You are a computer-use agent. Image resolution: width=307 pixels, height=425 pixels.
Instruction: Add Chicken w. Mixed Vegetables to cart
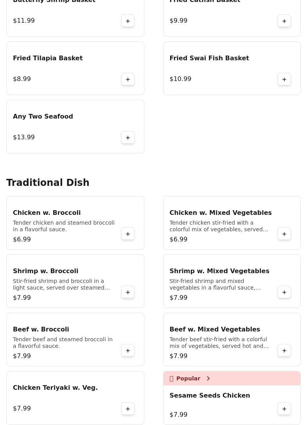(x=284, y=234)
